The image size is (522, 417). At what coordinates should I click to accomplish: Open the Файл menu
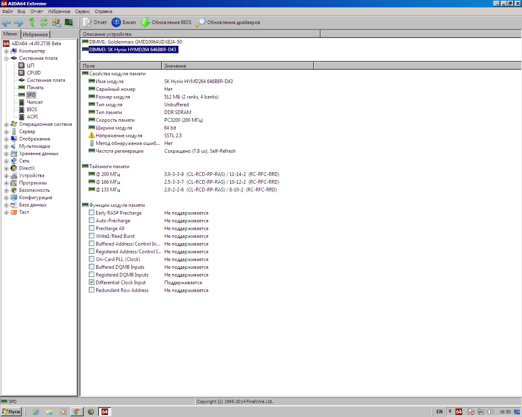[x=7, y=11]
